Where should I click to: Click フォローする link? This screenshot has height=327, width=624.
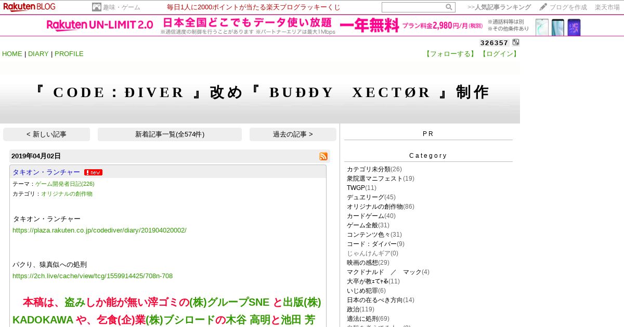[450, 54]
